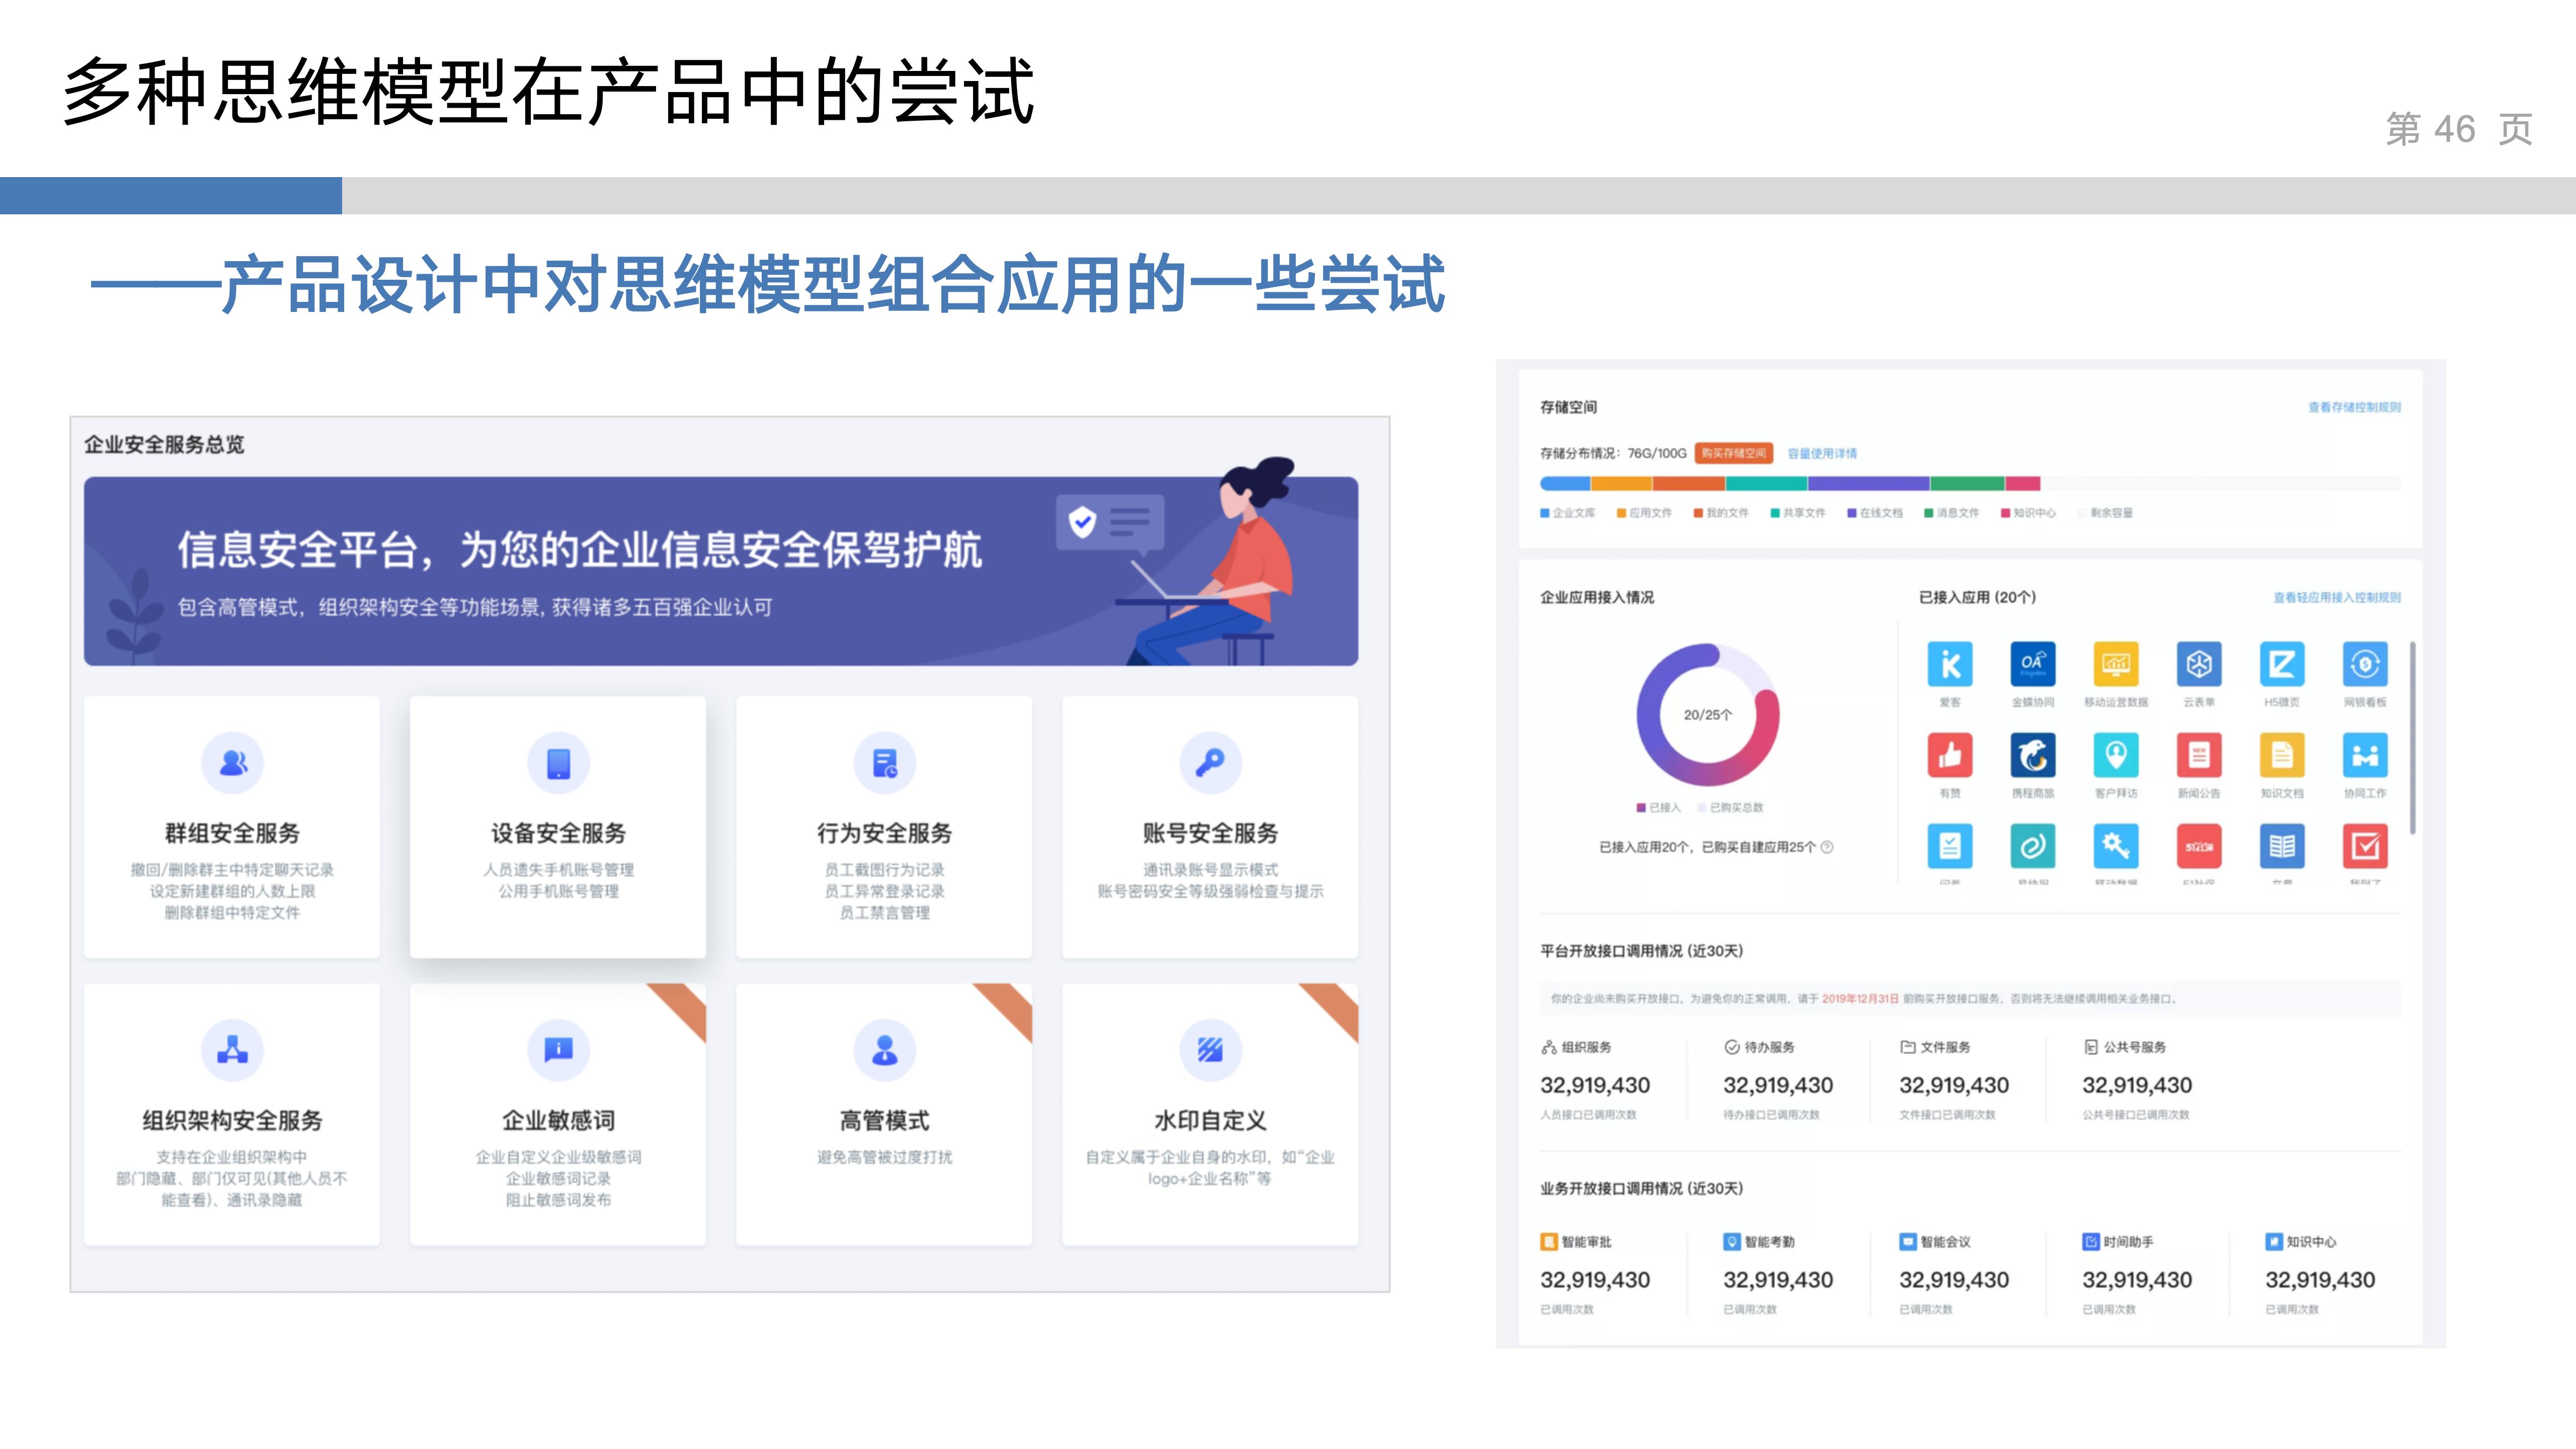The width and height of the screenshot is (2576, 1449).
Task: Click the connected apps list scrollbar
Action: click(x=2413, y=738)
